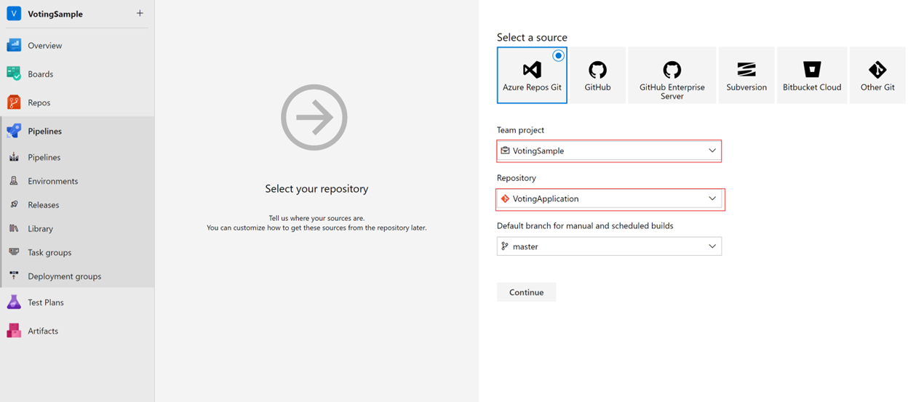Open Deployment groups in sidebar

(64, 276)
